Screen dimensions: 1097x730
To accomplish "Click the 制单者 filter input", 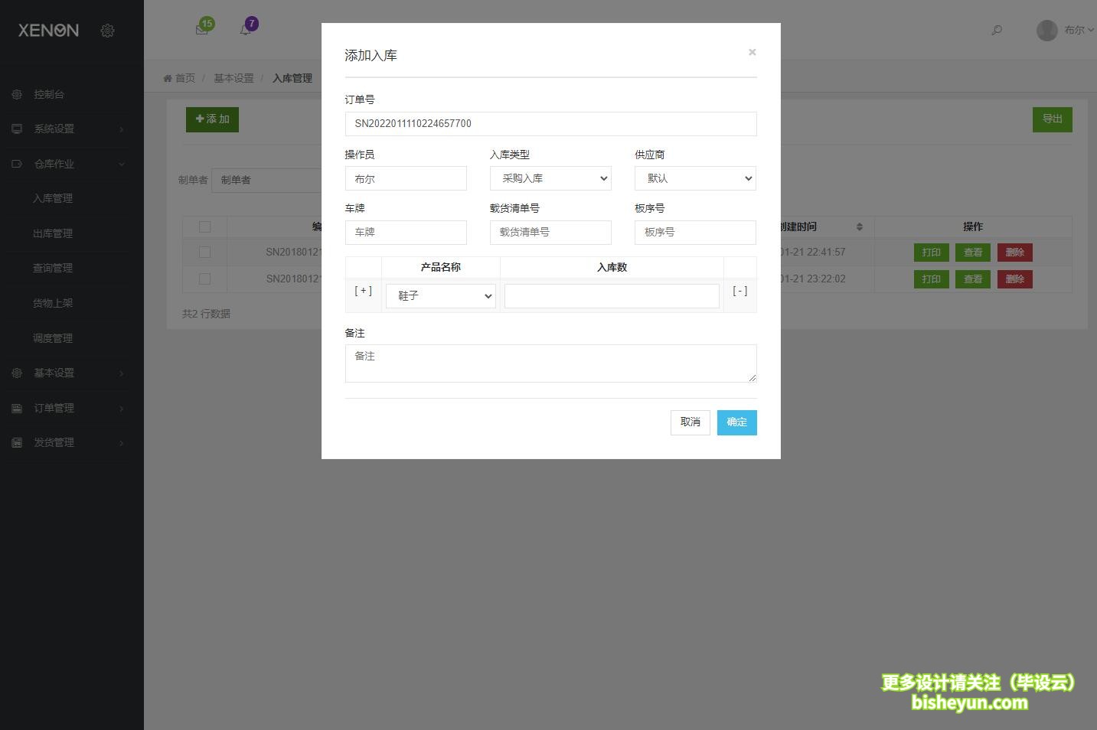I will click(x=266, y=180).
